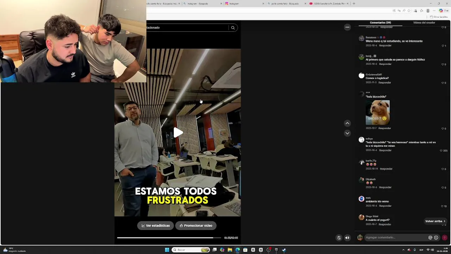The image size is (451, 254).
Task: Show hidden system tray icons
Action: [x=403, y=250]
